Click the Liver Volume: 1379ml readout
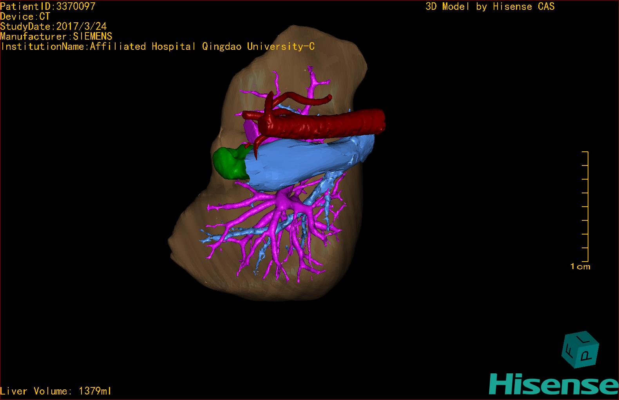The image size is (619, 400). (56, 391)
